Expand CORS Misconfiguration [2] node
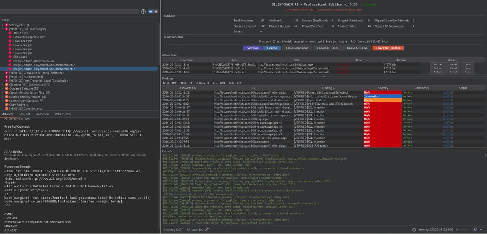This screenshot has height=234, width=487. [x=3, y=100]
